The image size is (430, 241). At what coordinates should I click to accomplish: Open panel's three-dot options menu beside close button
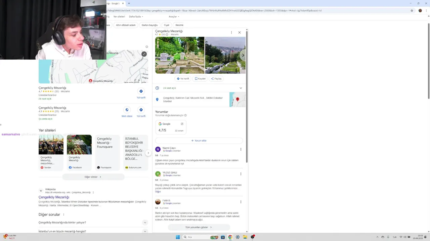point(231,32)
